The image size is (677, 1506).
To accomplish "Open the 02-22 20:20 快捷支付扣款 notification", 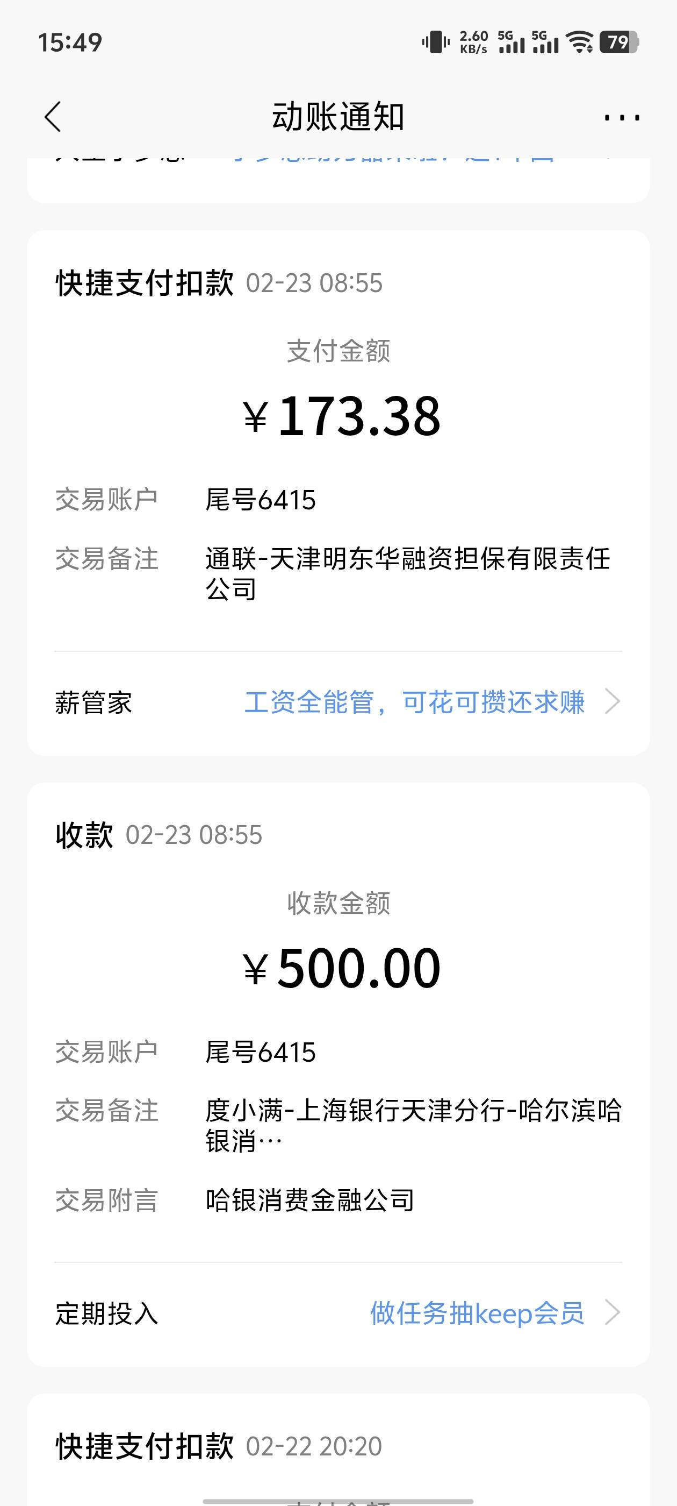I will click(219, 1446).
